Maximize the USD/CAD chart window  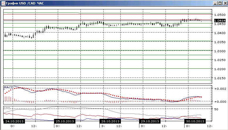[x=220, y=3]
